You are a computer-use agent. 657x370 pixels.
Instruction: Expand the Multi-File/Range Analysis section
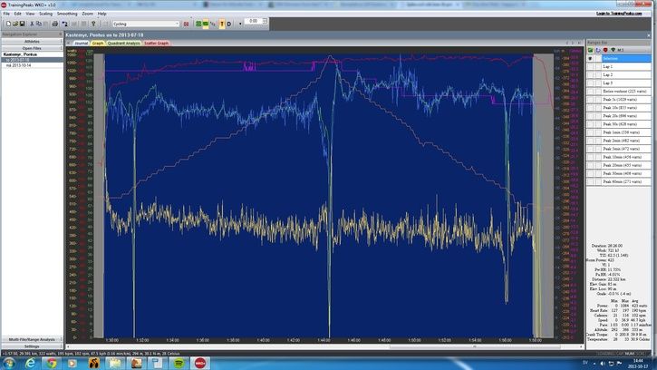pos(32,338)
